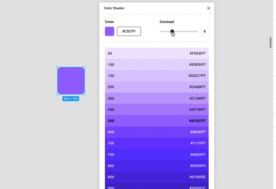Click the bottom-right resize handle of the square

click(84, 94)
